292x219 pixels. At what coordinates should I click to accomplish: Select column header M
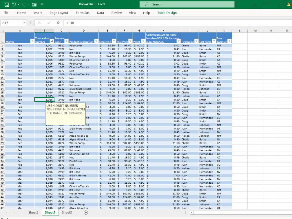255,31
